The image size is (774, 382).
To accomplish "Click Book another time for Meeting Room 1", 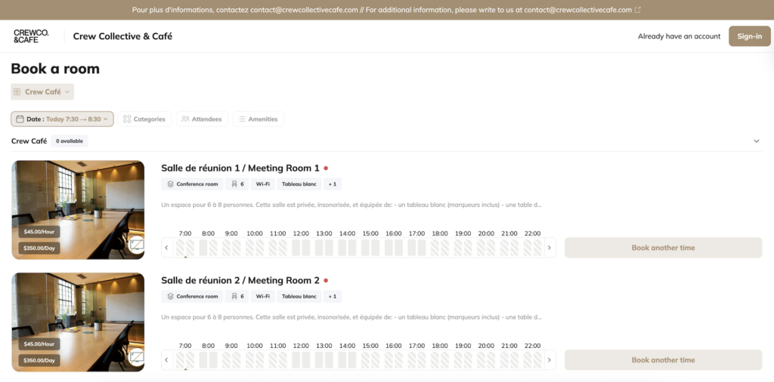I will (663, 248).
